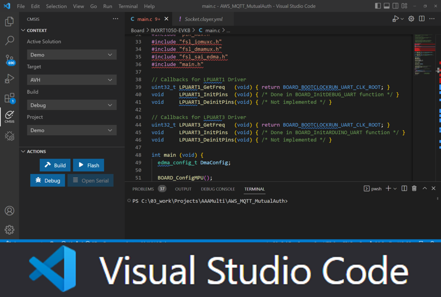Click the Open Serial button
The image size is (441, 297).
(x=90, y=180)
